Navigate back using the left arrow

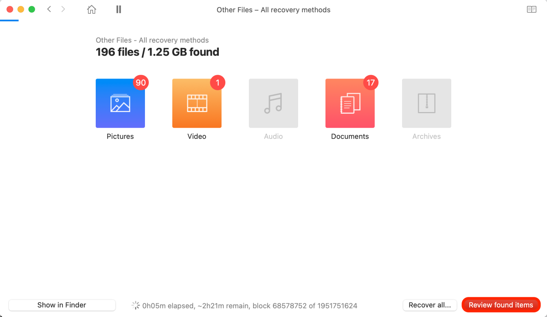point(49,9)
